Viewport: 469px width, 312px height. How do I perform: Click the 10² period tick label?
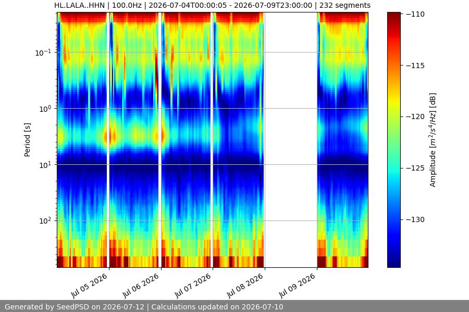(x=45, y=221)
